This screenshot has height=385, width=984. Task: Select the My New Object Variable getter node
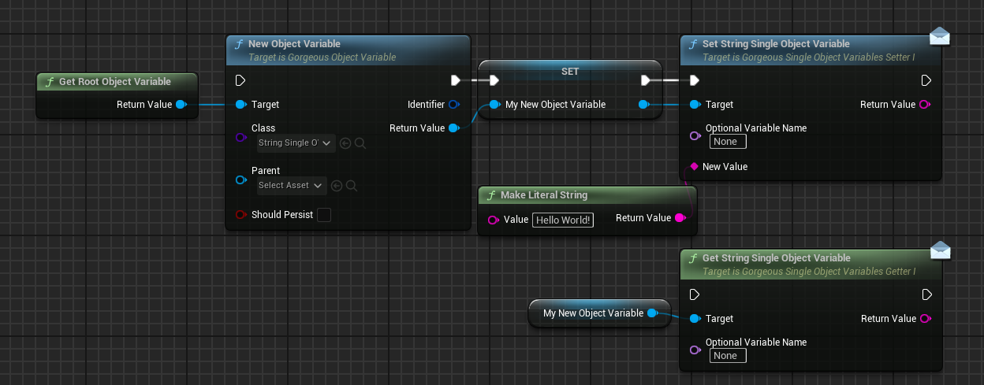coord(593,313)
